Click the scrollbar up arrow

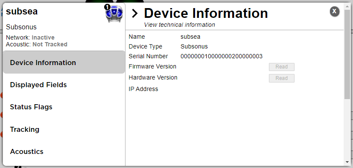pyautogui.click(x=347, y=5)
